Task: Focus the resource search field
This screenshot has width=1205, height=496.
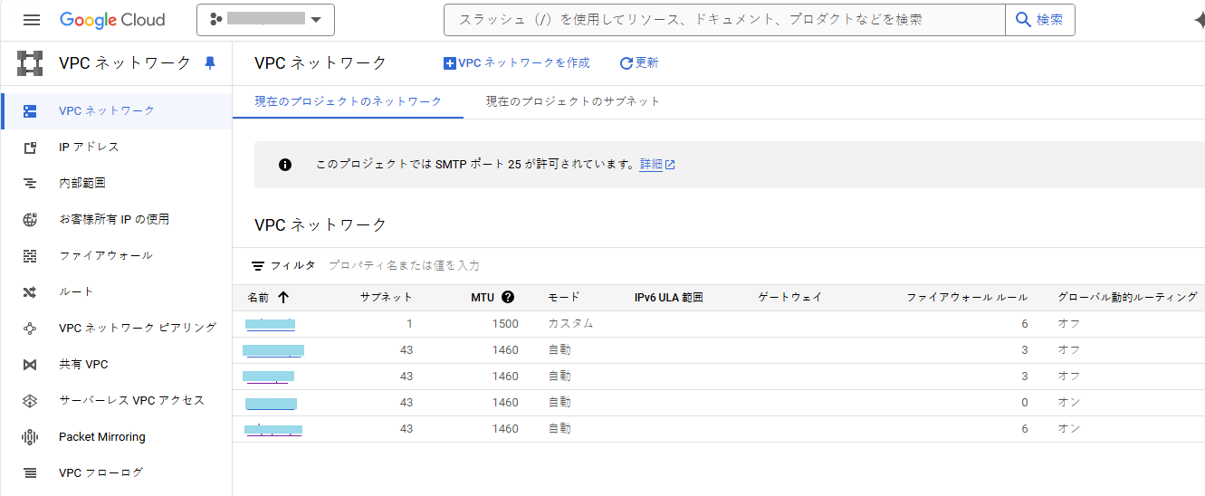Action: tap(724, 19)
